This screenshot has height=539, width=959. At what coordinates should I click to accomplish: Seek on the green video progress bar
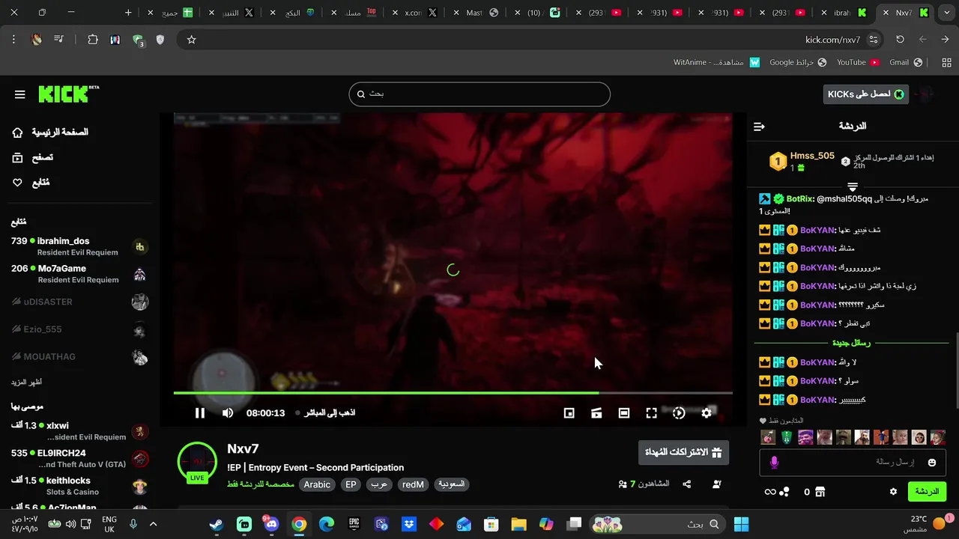(453, 392)
